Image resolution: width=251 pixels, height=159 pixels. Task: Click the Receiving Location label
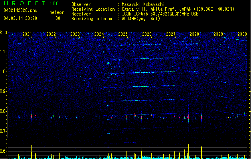click(x=93, y=9)
